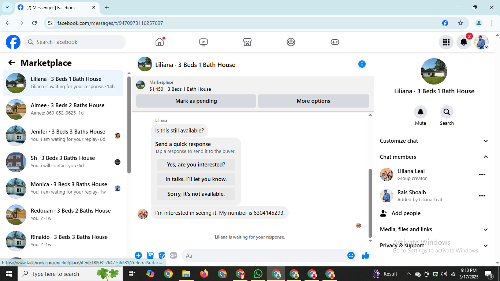The width and height of the screenshot is (500, 281).
Task: Send quick reply "In talks. I'll let you know."
Action: pos(196,179)
